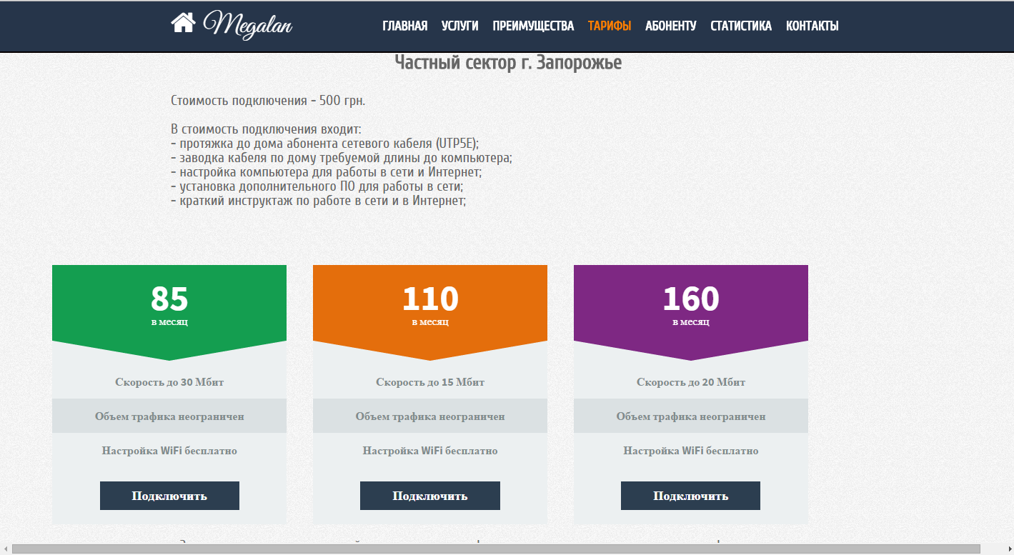Viewport: 1014px width, 555px height.
Task: Click Подключить under the 85 tariff
Action: [169, 496]
